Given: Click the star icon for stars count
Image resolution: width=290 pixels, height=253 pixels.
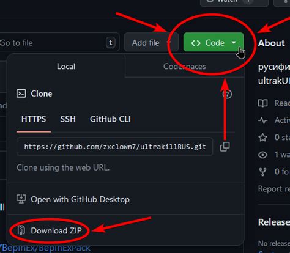Looking at the screenshot, I should (262, 137).
